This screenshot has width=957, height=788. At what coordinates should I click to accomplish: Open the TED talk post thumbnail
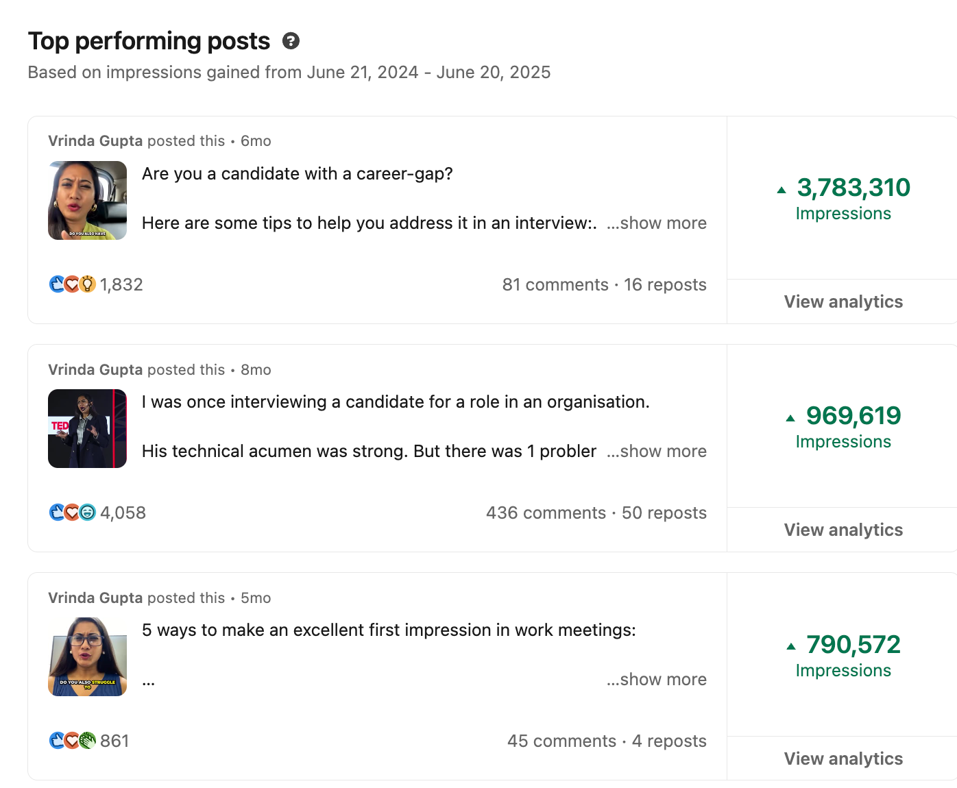(87, 428)
